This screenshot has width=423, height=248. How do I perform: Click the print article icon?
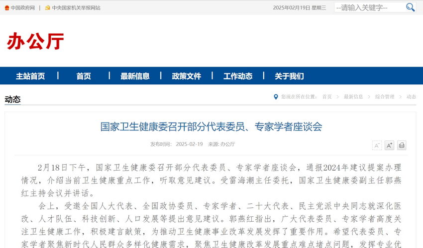point(402,145)
